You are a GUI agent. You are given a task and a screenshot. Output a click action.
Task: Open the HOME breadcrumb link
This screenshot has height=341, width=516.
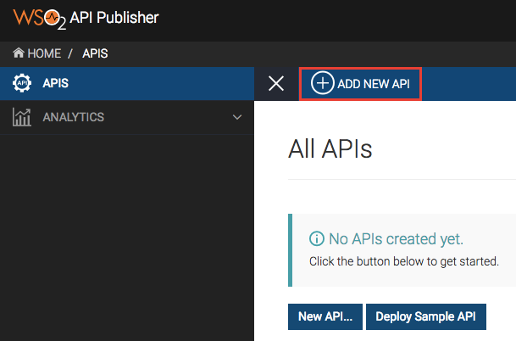click(37, 53)
